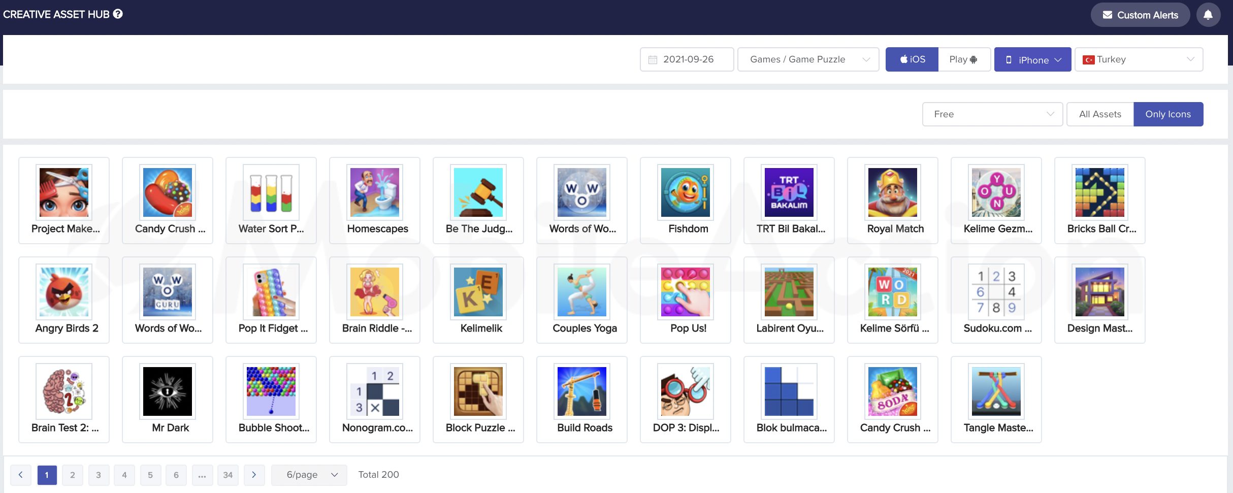Open the 2021-09-26 date picker field
The image size is (1233, 493).
[x=687, y=59]
